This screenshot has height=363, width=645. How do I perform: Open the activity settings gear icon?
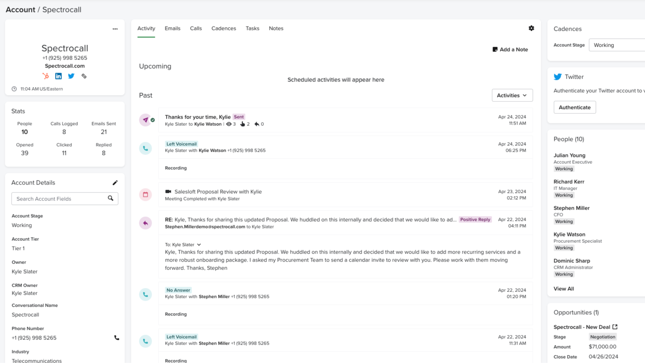click(531, 28)
